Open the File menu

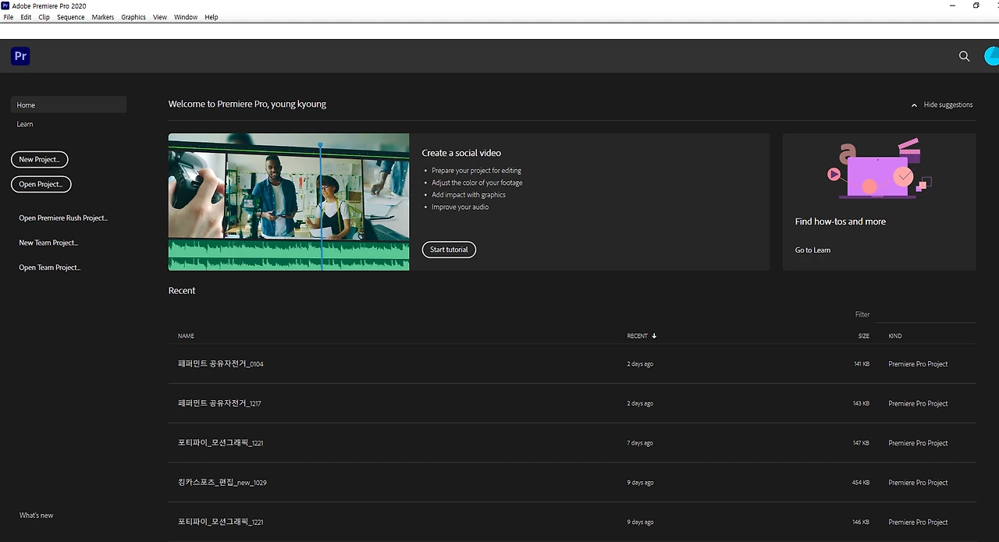pos(9,17)
